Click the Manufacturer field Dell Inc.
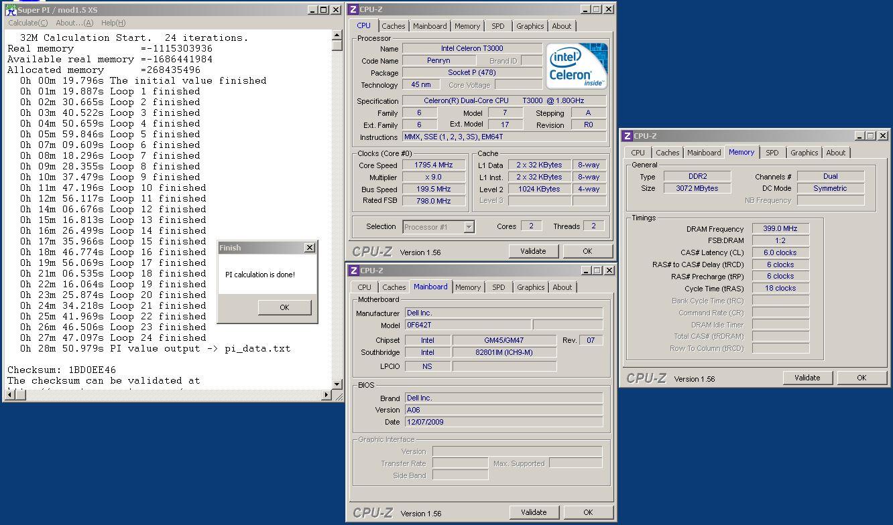 (x=503, y=313)
